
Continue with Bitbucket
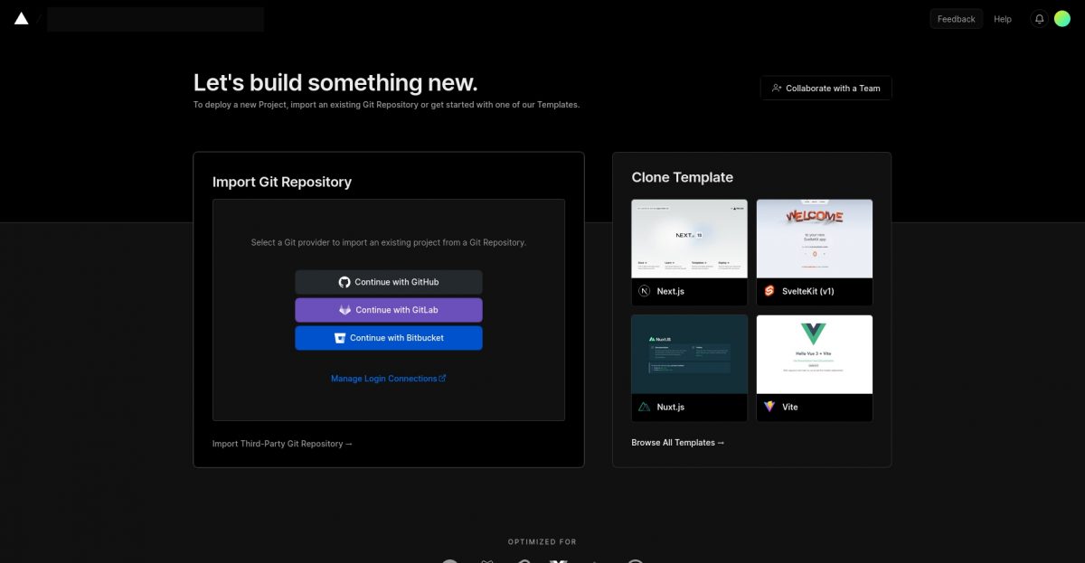point(389,338)
